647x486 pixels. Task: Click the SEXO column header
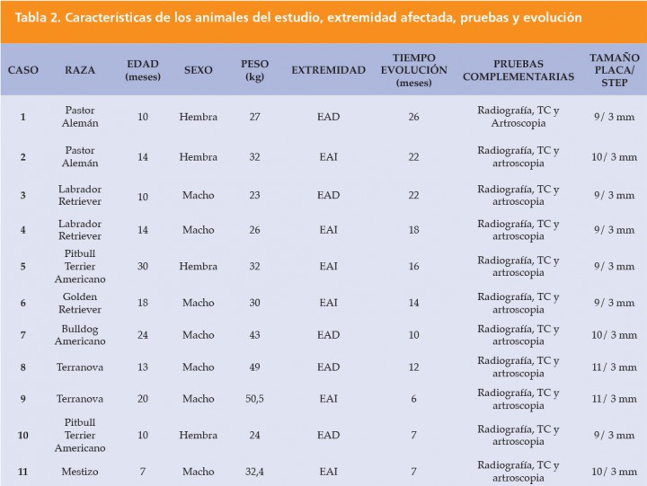pyautogui.click(x=199, y=70)
